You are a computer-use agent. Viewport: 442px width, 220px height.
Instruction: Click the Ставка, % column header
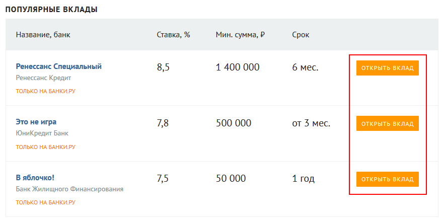coord(173,35)
